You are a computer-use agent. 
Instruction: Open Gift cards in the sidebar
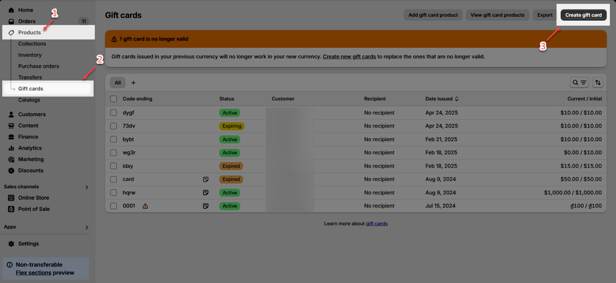pos(31,89)
